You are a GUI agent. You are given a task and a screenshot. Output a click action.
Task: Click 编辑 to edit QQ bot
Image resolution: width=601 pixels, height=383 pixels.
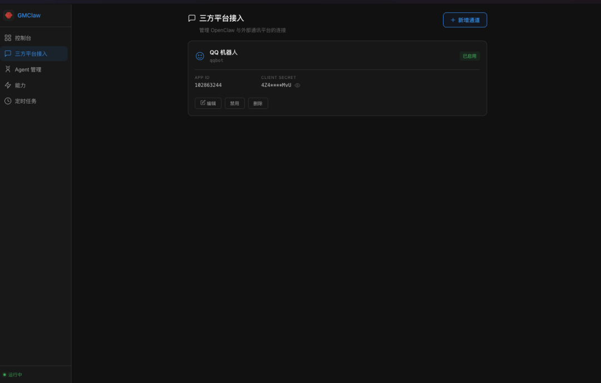click(x=208, y=103)
